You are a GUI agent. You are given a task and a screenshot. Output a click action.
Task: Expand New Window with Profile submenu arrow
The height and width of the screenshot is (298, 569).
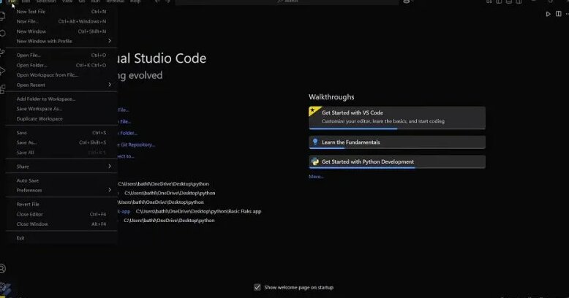pyautogui.click(x=110, y=41)
